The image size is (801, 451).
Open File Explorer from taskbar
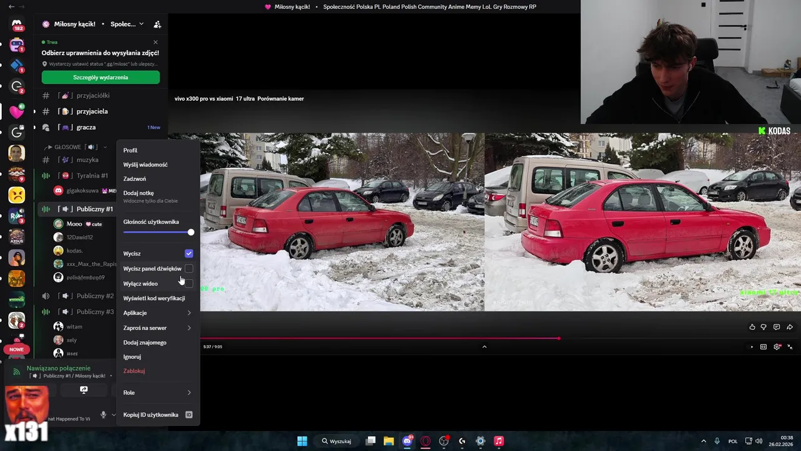[x=389, y=441]
